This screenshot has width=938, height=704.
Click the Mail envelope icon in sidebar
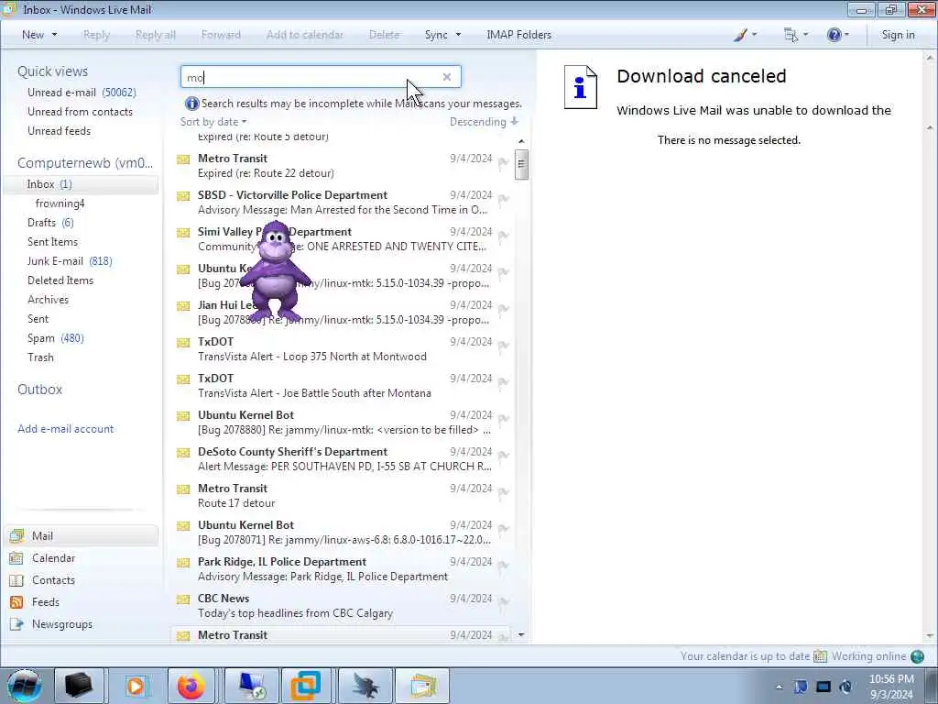coord(16,535)
